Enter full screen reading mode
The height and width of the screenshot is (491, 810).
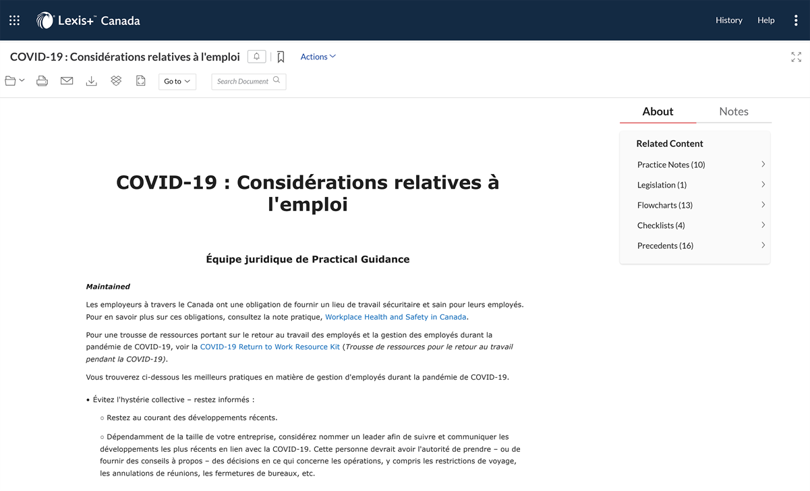point(797,57)
